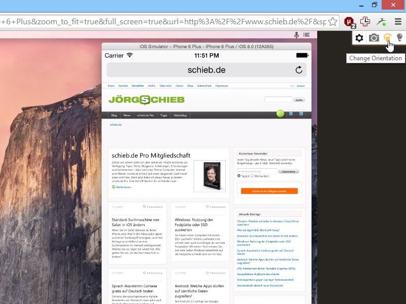Click the microphone icon in the Mac menu bar

pyautogui.click(x=296, y=35)
